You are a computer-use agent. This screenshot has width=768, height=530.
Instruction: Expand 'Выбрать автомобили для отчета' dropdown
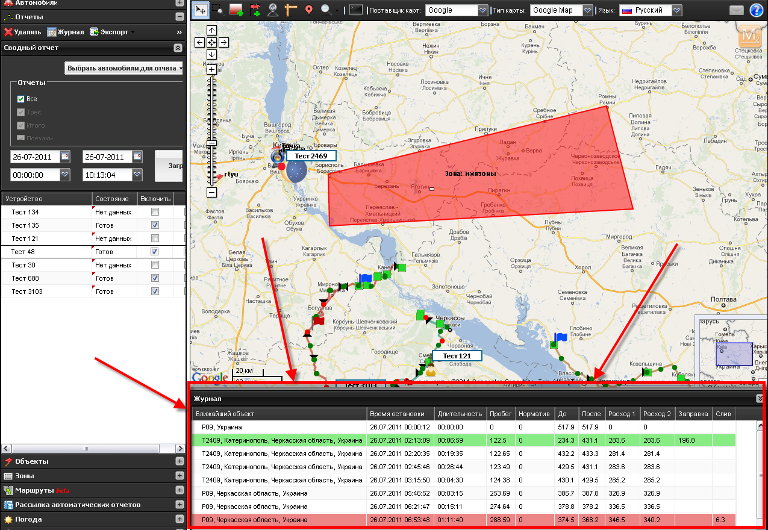coord(124,68)
